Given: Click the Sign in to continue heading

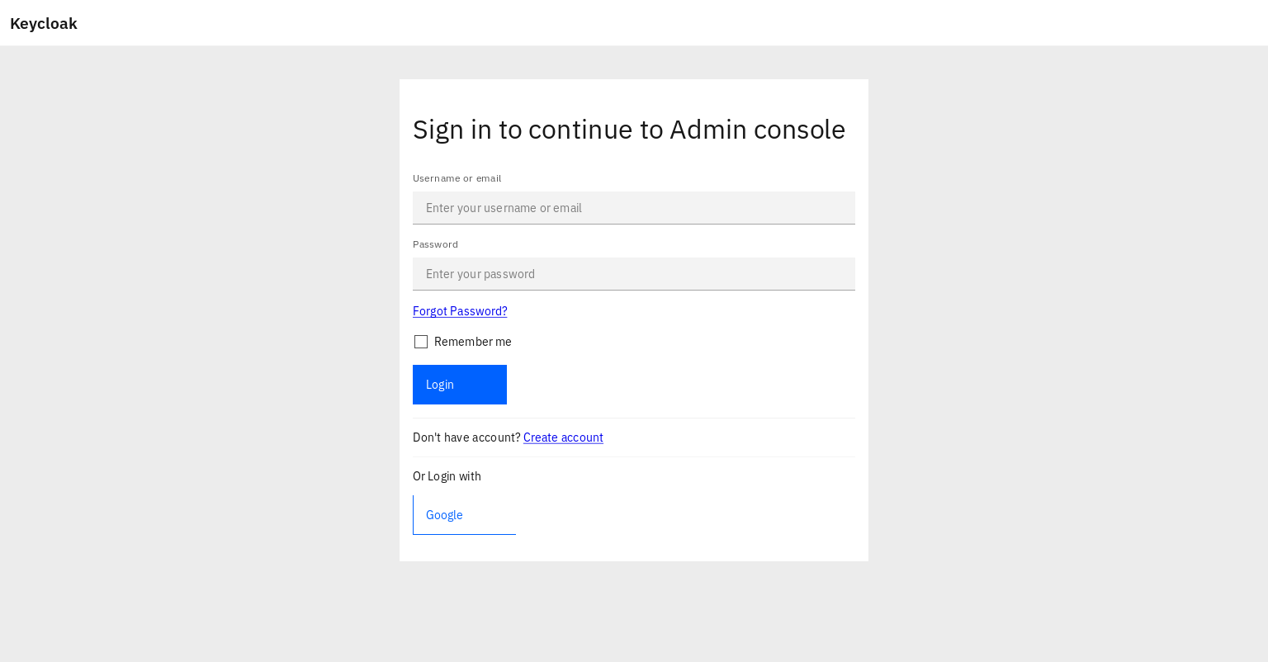Looking at the screenshot, I should click(x=629, y=130).
